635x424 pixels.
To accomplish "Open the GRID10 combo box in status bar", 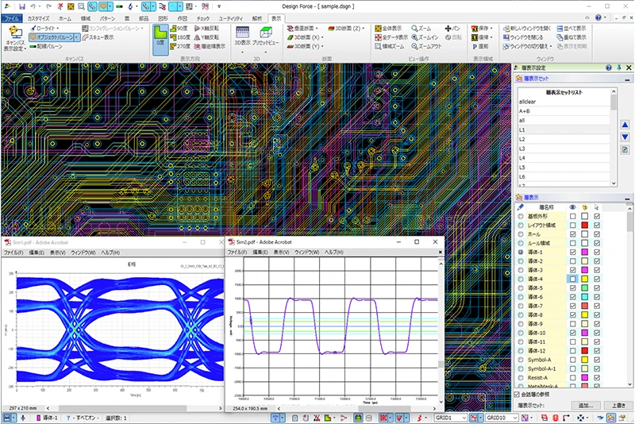I will [x=502, y=418].
